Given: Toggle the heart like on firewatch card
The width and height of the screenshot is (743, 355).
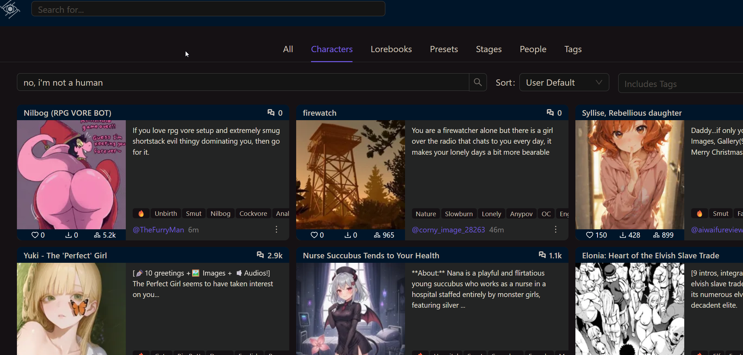Looking at the screenshot, I should pyautogui.click(x=314, y=235).
